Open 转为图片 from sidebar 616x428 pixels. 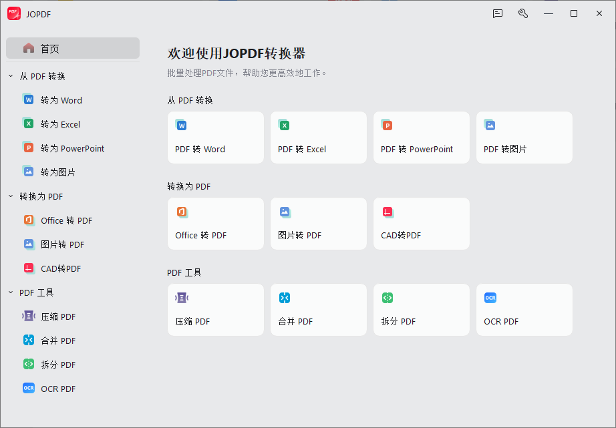(x=58, y=172)
